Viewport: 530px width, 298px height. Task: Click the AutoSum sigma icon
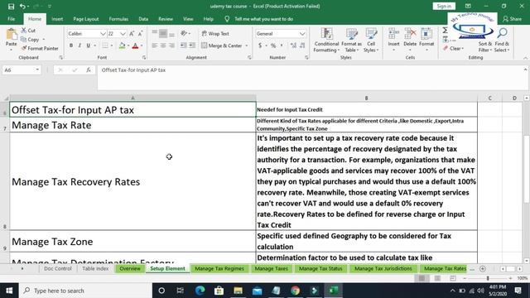[x=446, y=31]
